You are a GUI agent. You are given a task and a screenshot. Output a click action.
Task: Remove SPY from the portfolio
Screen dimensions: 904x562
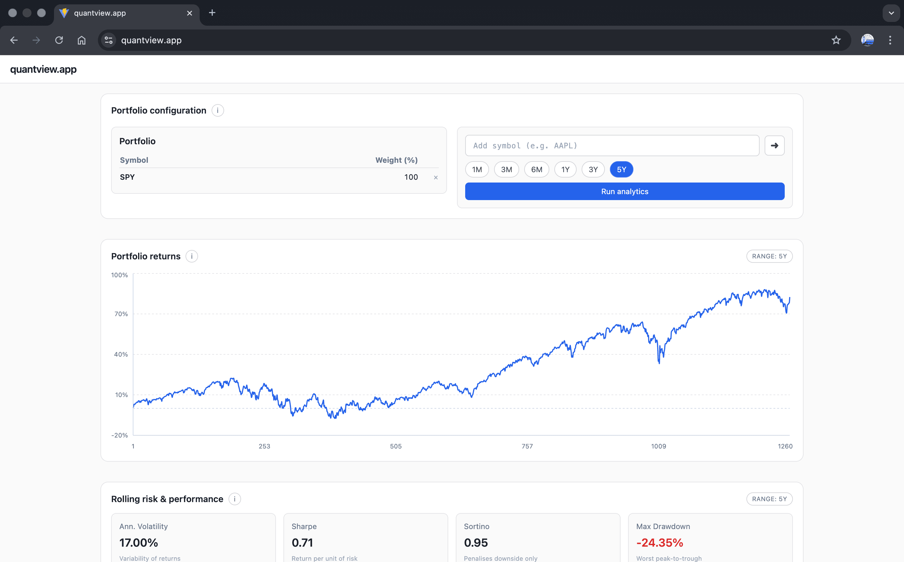pyautogui.click(x=436, y=178)
